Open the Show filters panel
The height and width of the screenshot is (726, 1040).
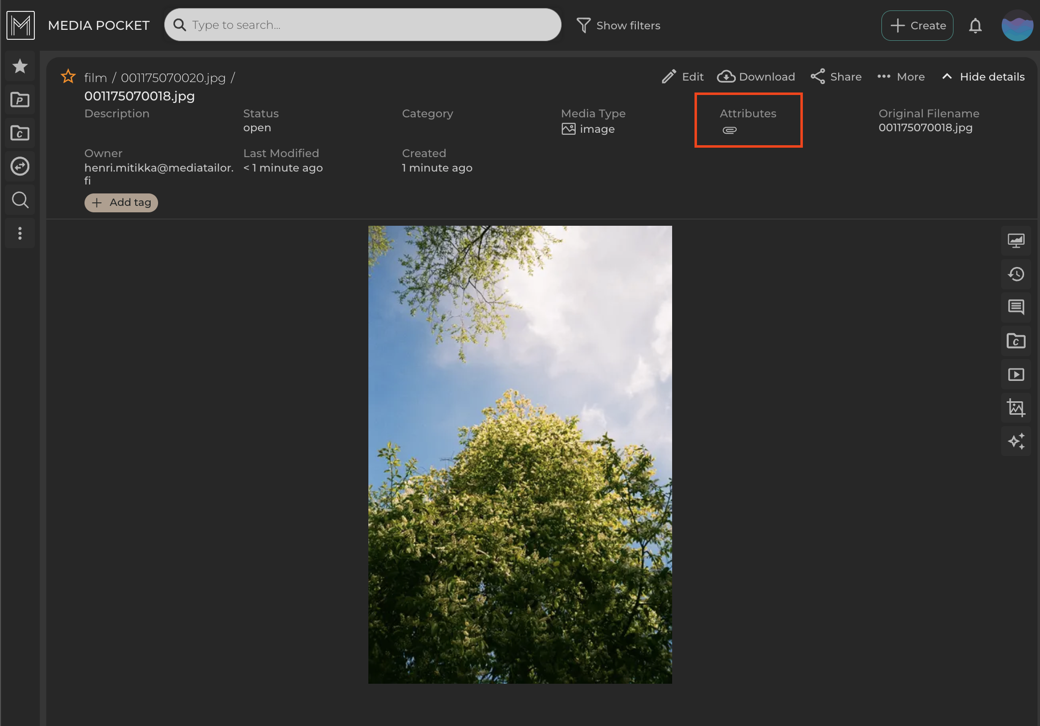[618, 25]
